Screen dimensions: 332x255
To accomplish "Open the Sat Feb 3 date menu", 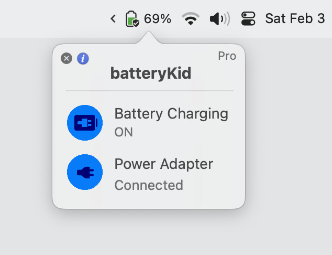I will [295, 19].
